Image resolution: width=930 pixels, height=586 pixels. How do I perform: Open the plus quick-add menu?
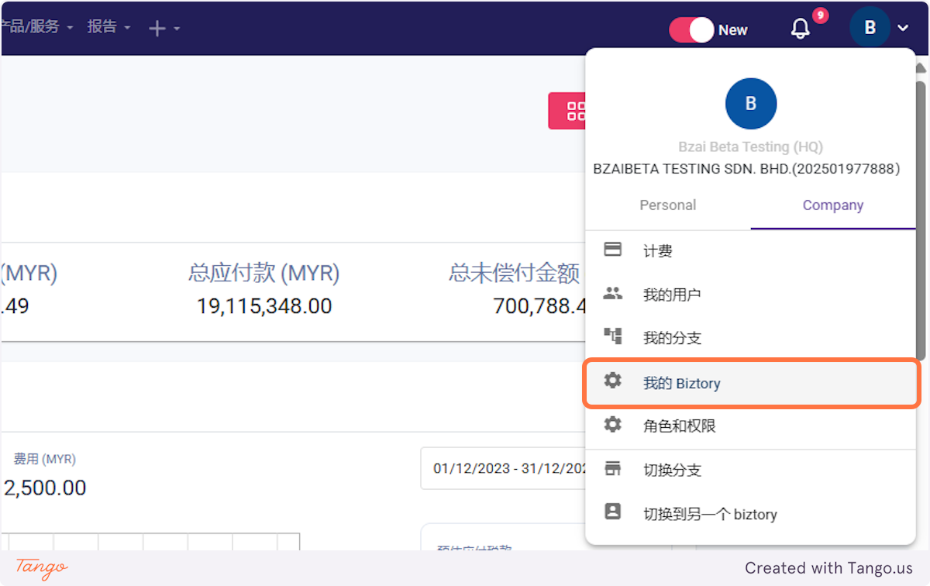164,29
